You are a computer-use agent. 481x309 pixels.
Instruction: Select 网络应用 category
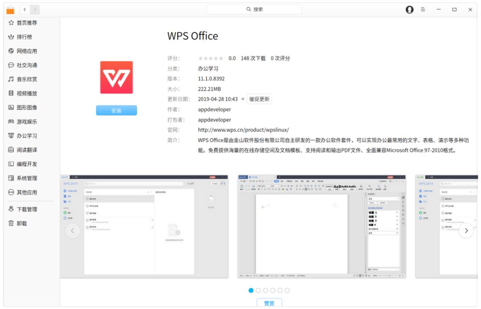(23, 51)
